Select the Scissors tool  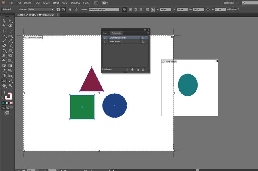click(x=10, y=45)
